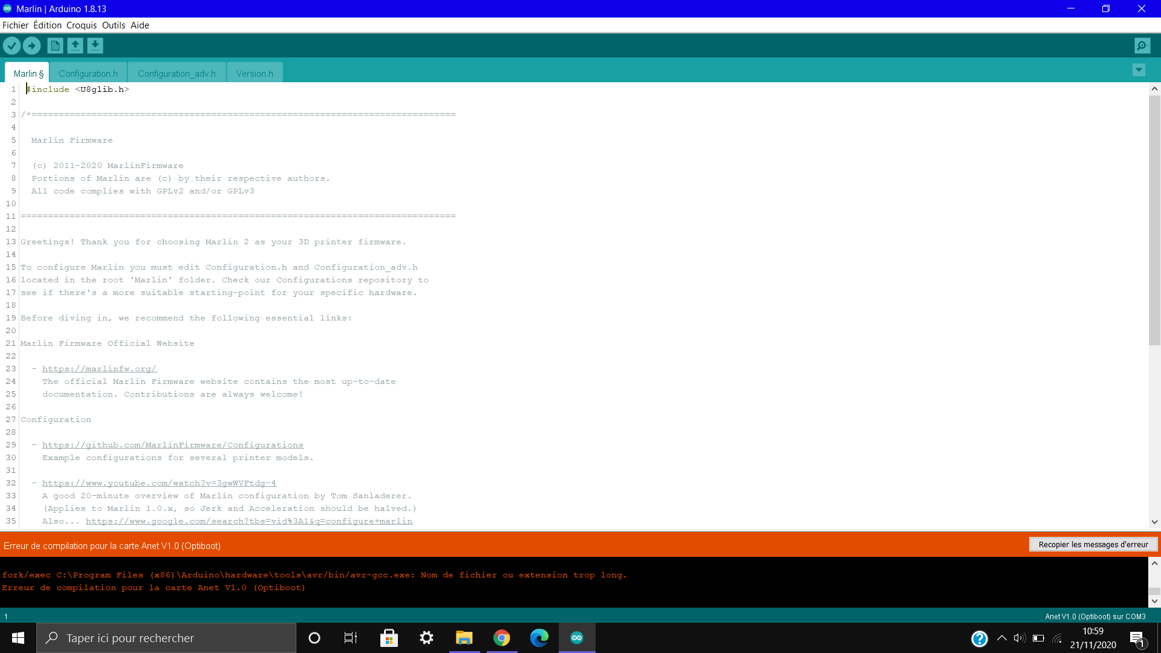Switch to the Configuration.h tab
The image size is (1161, 653).
(x=88, y=73)
